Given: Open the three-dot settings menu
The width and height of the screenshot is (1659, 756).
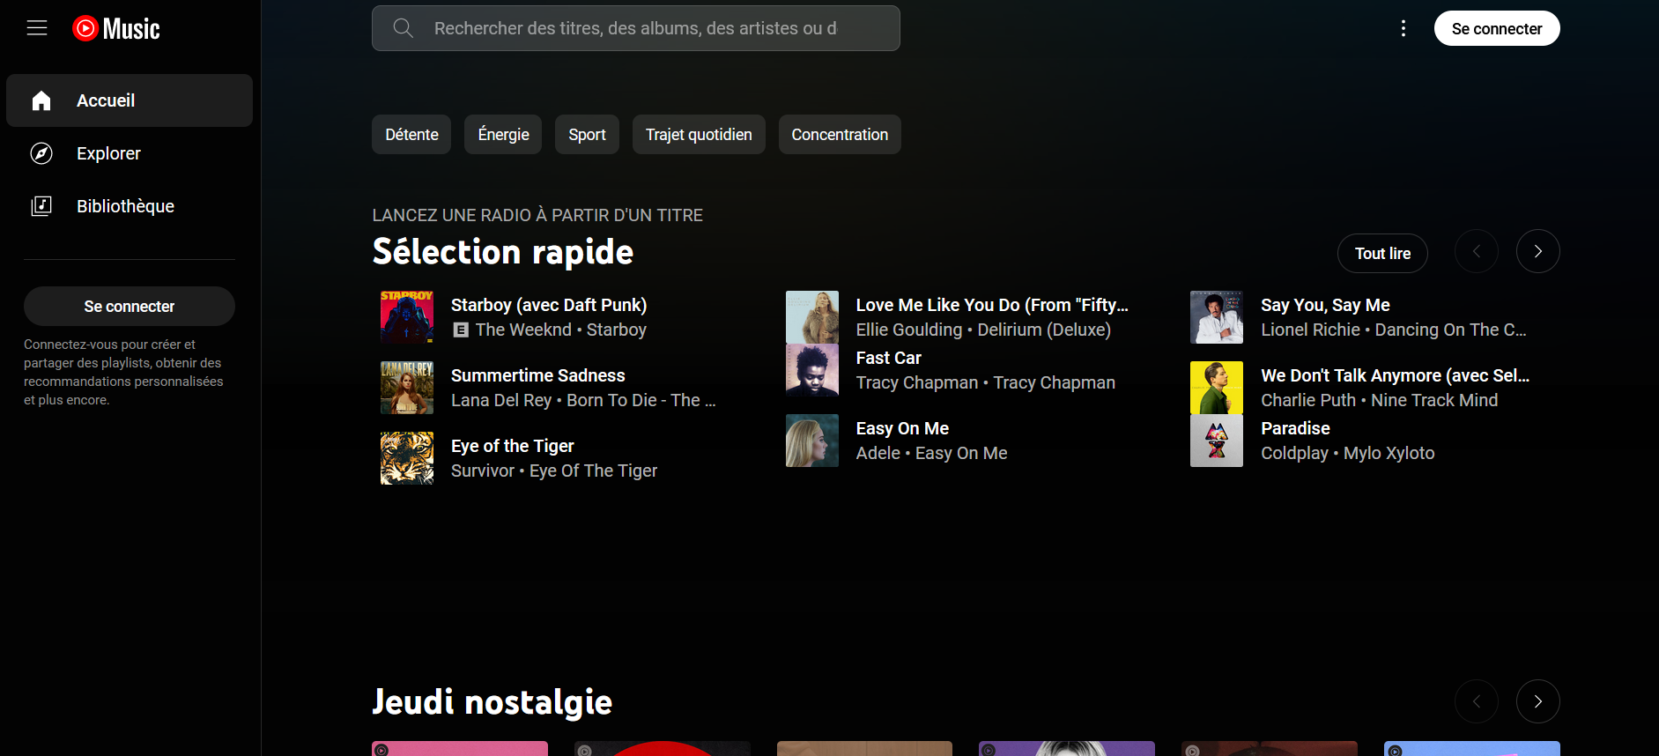Looking at the screenshot, I should click(x=1403, y=28).
